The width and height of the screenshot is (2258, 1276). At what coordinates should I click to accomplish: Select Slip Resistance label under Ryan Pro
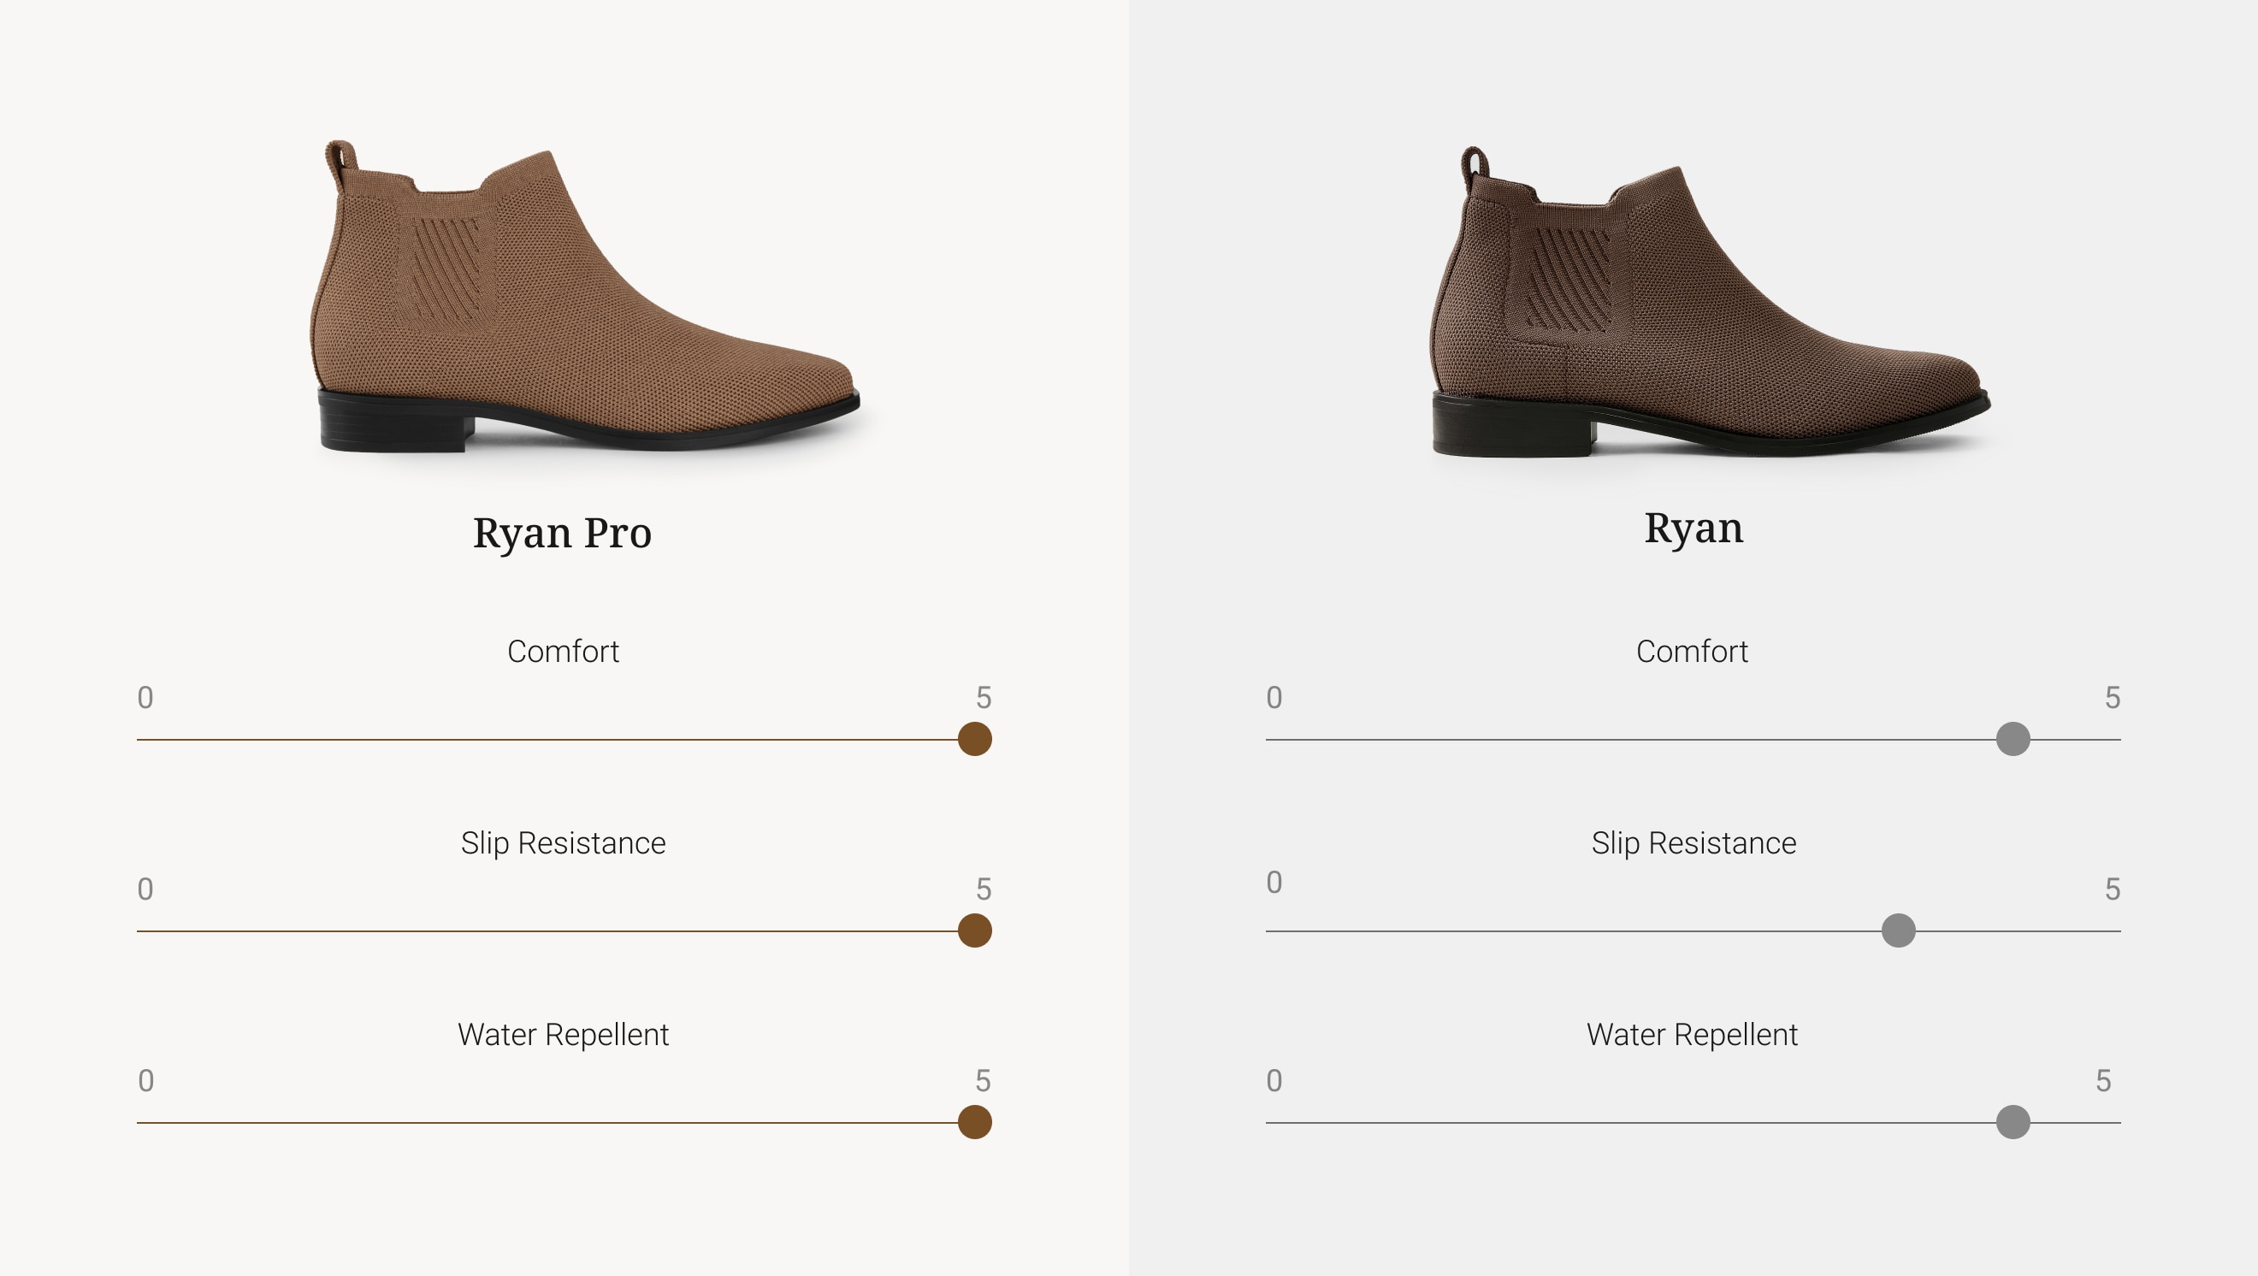click(564, 843)
